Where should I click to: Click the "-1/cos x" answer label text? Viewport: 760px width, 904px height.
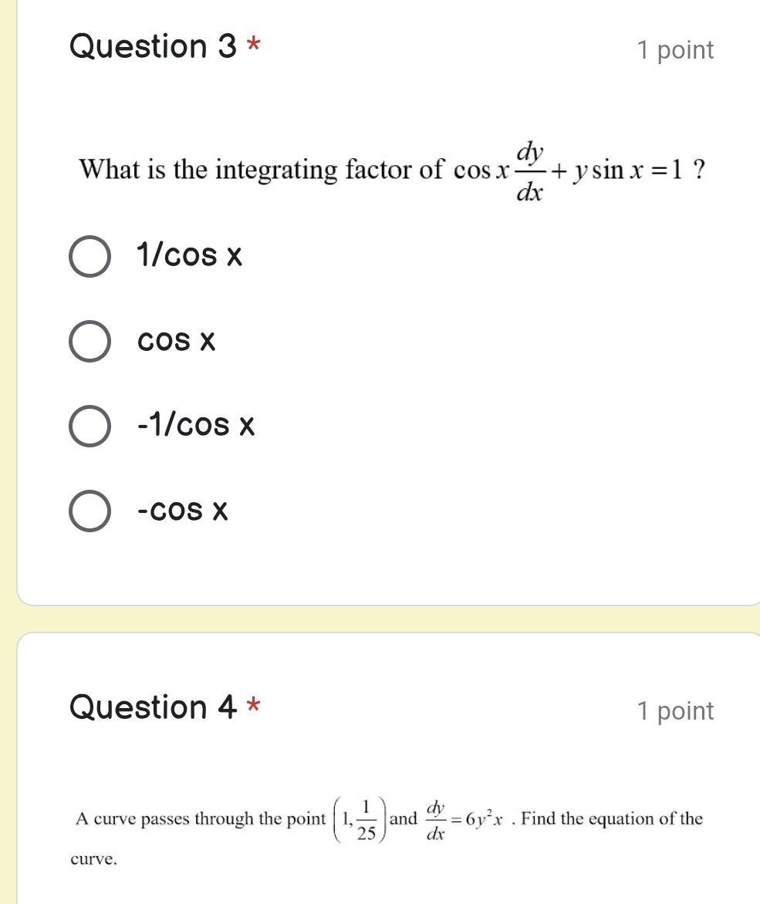[x=195, y=425]
